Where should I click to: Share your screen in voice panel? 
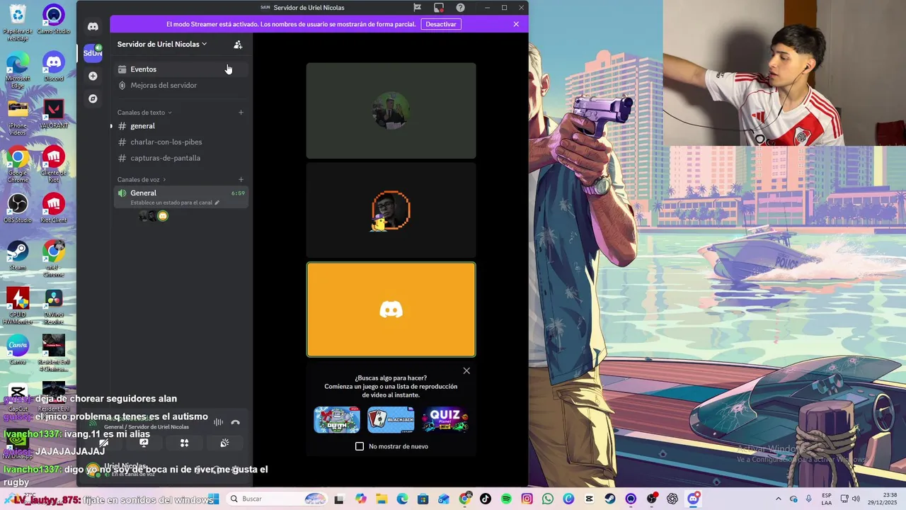(x=144, y=443)
